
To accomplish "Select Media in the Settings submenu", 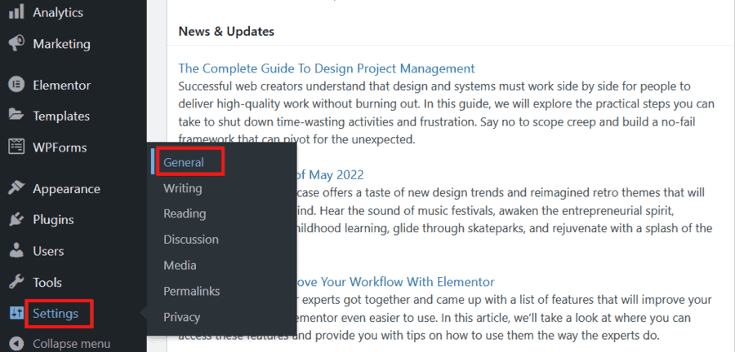I will pos(180,265).
